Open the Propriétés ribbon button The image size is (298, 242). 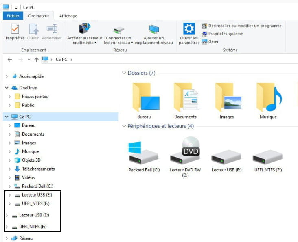(15, 32)
